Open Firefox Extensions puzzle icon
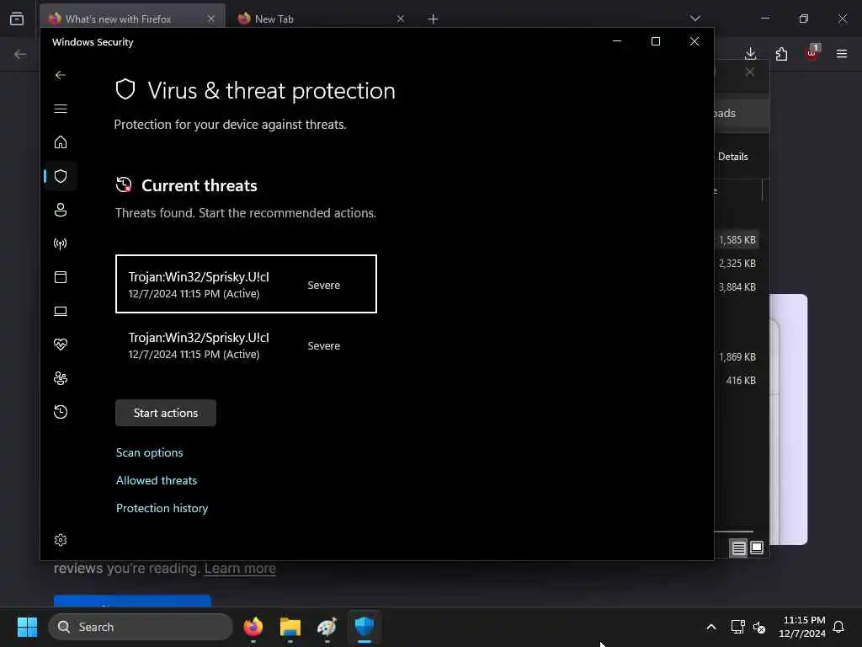 (x=781, y=54)
